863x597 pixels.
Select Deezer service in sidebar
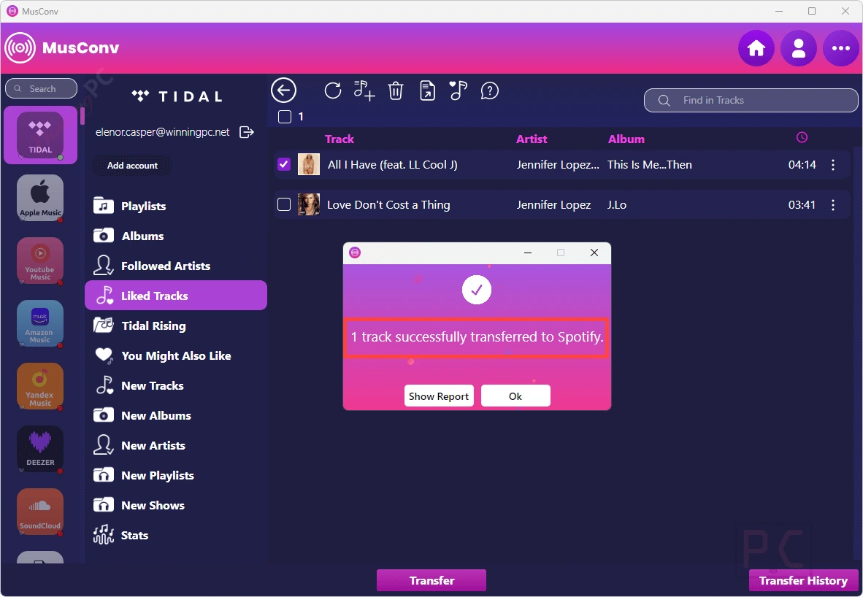pos(40,448)
